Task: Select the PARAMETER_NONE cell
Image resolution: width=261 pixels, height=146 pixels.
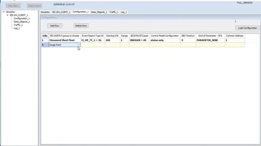Action: [210, 40]
